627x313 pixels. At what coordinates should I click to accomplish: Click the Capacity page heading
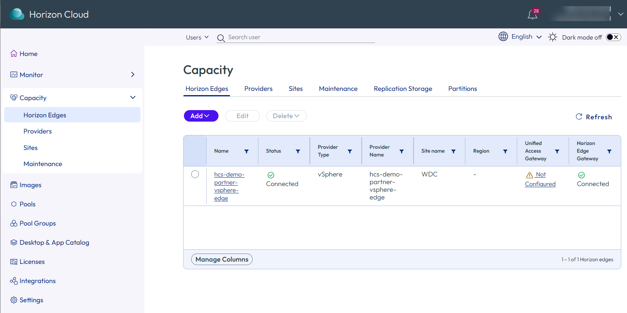[x=208, y=70]
